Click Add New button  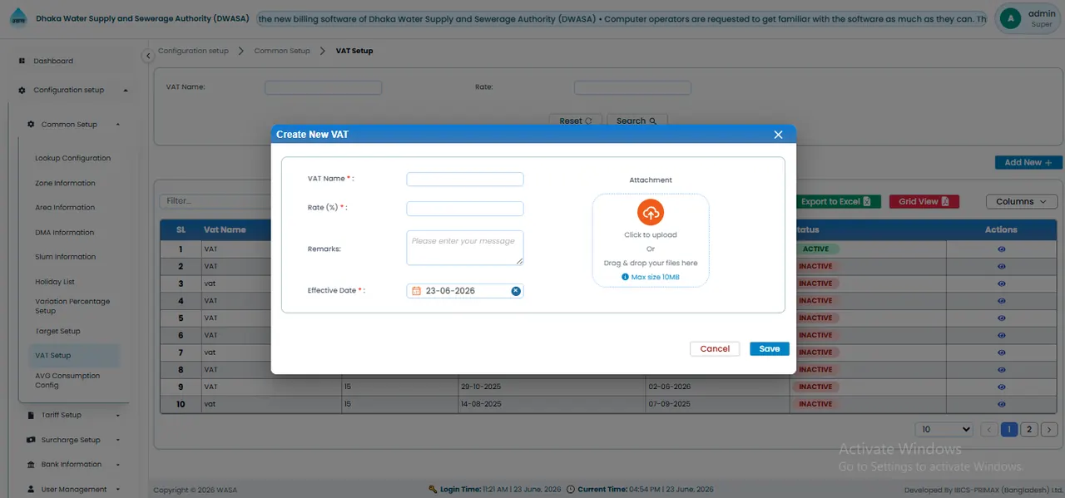coord(1028,162)
